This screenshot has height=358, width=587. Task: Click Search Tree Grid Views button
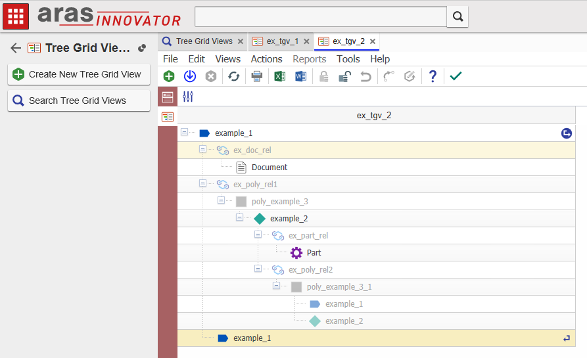(78, 101)
